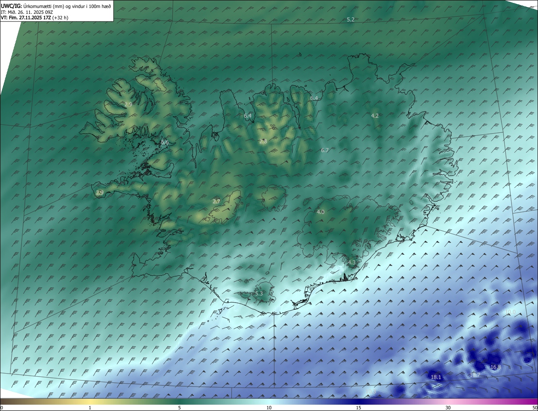Click the 15 tick on the color scale

tap(359, 408)
